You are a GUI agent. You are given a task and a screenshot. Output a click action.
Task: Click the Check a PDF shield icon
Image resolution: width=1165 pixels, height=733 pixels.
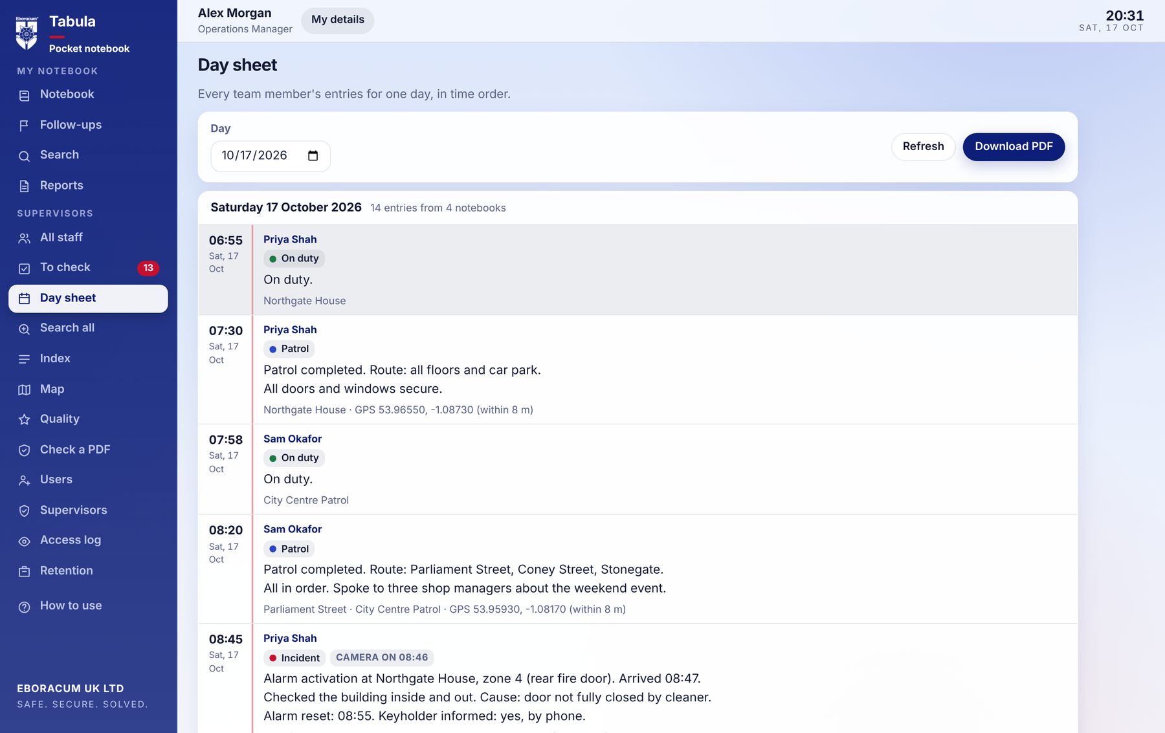tap(25, 450)
